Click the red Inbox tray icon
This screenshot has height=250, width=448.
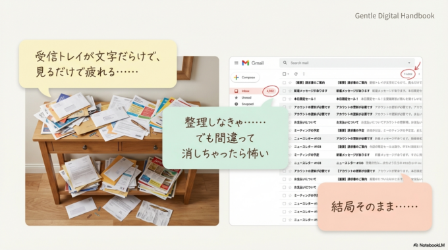pyautogui.click(x=237, y=91)
